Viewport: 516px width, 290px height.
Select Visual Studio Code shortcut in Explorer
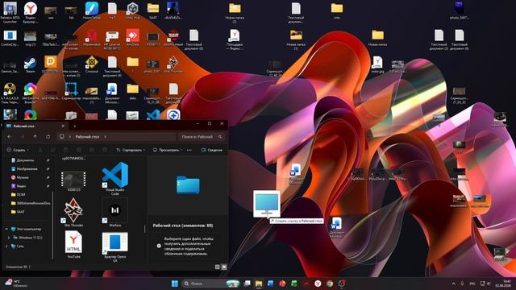tap(114, 179)
